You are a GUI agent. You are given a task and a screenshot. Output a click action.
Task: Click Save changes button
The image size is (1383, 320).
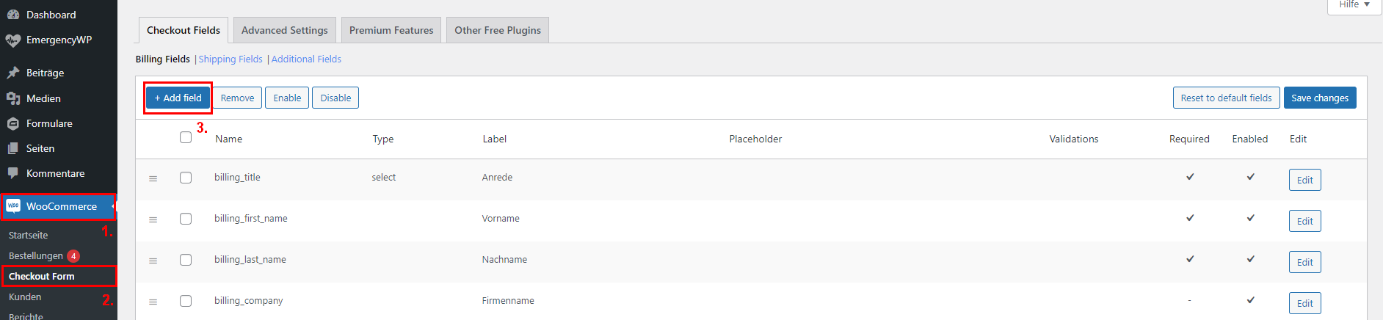coord(1320,98)
